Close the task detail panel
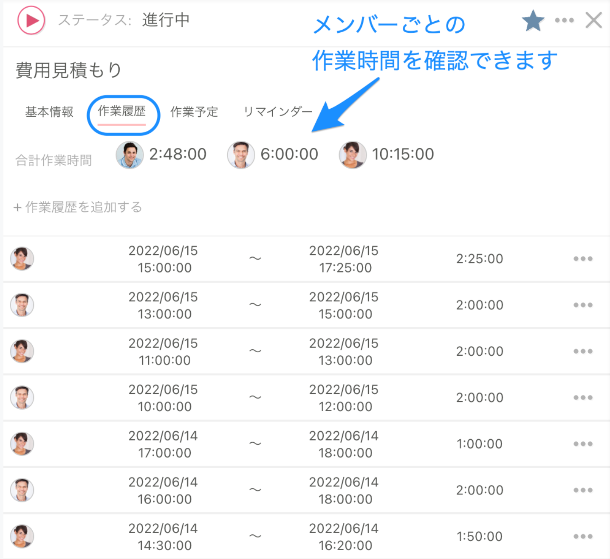Image resolution: width=610 pixels, height=559 pixels. pyautogui.click(x=593, y=20)
